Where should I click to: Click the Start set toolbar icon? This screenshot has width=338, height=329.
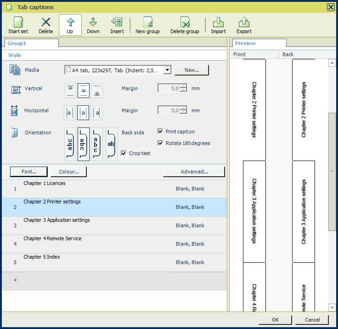(x=18, y=25)
